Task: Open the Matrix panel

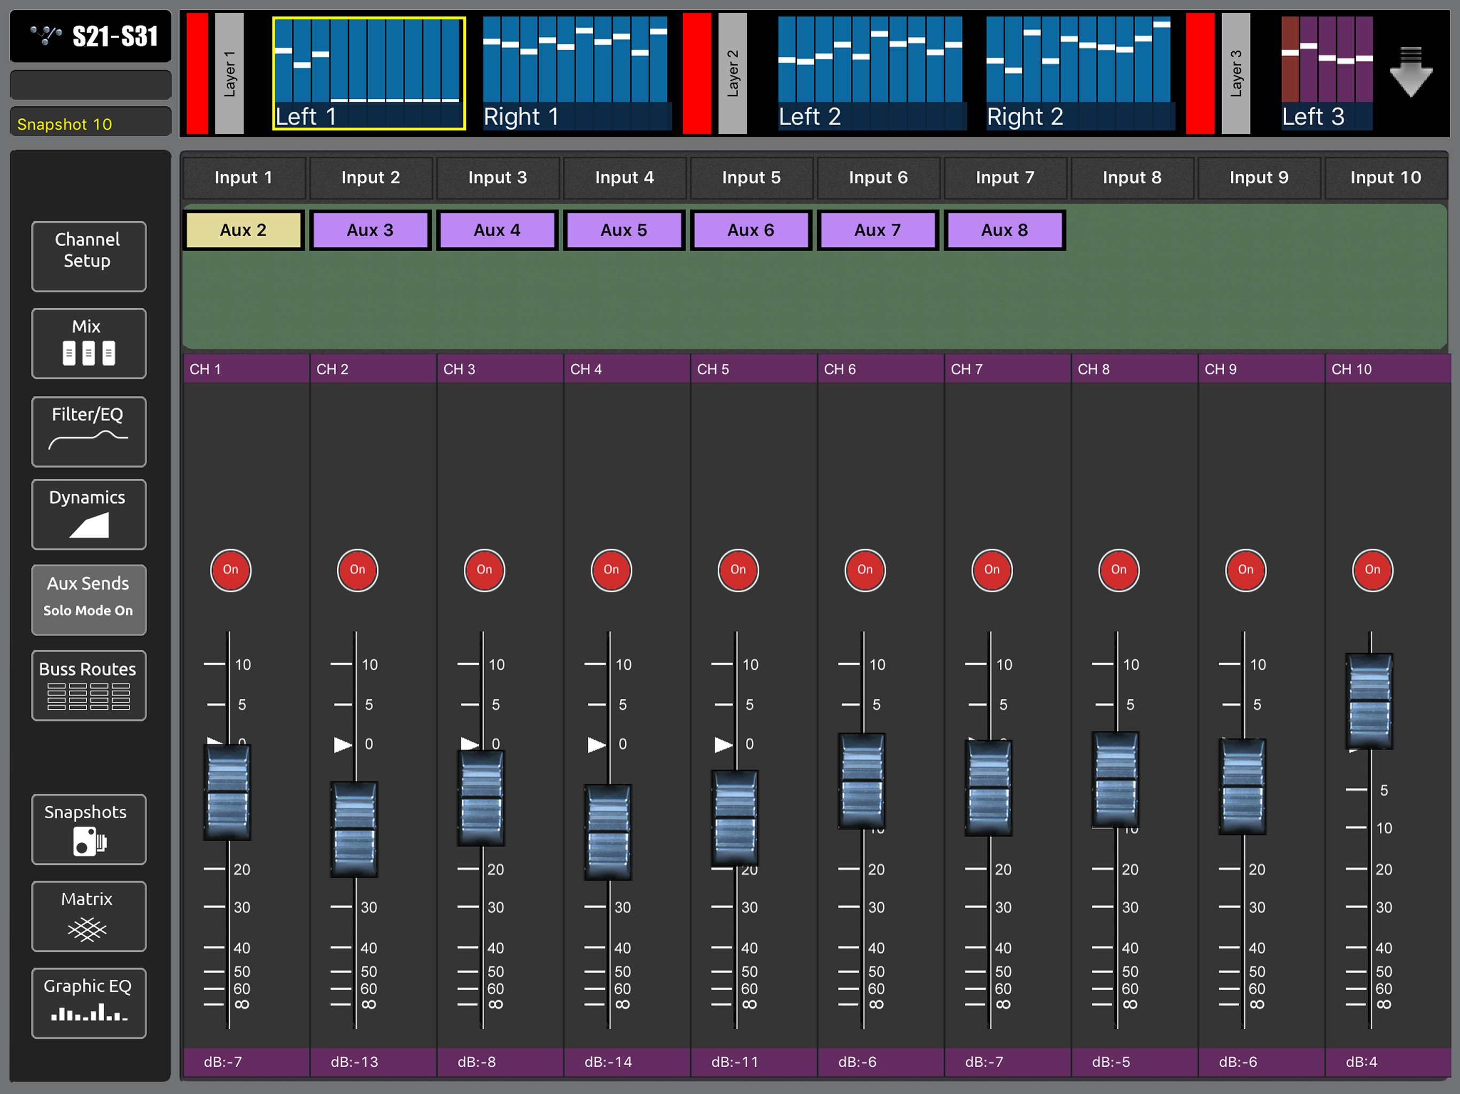Action: coord(89,916)
